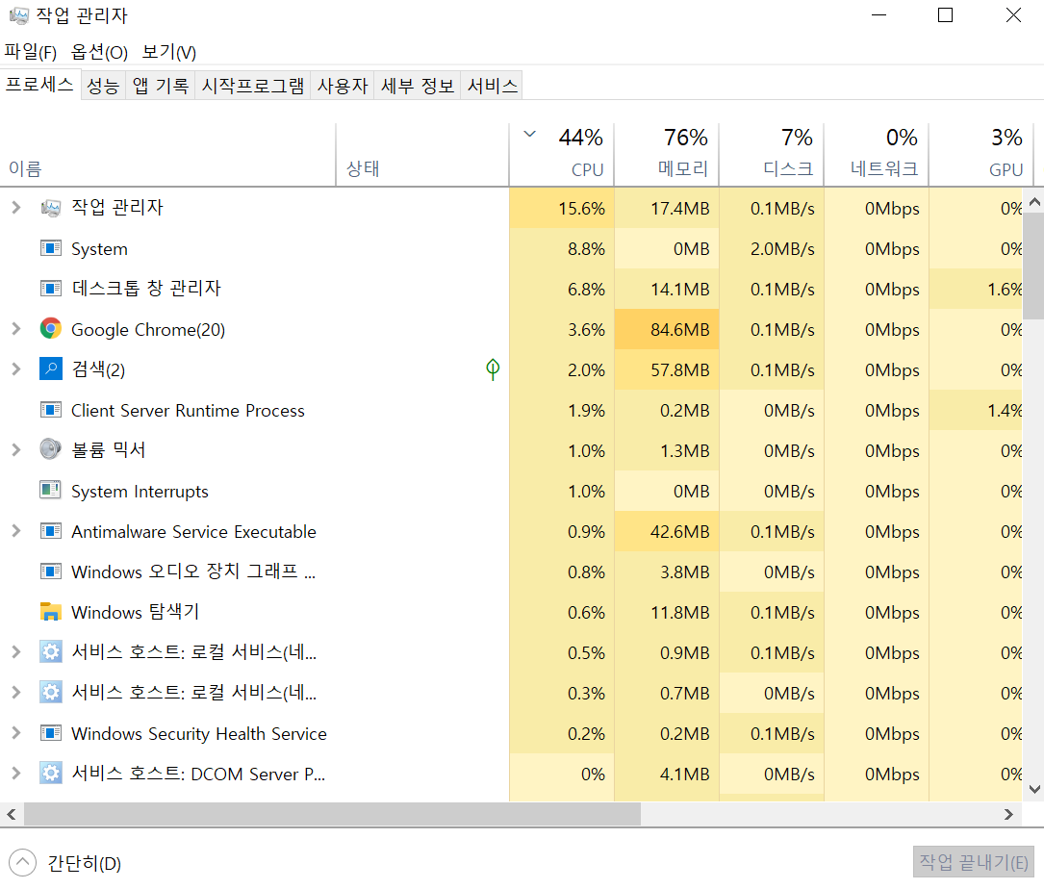The height and width of the screenshot is (889, 1044).
Task: Switch to the 성능 tab
Action: coord(103,86)
